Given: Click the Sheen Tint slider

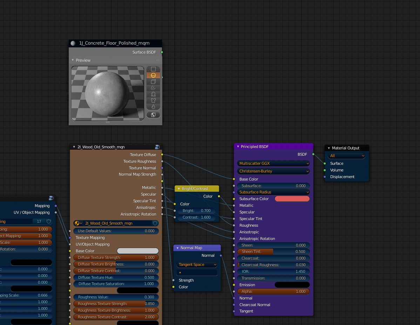Looking at the screenshot, I should pos(273,252).
